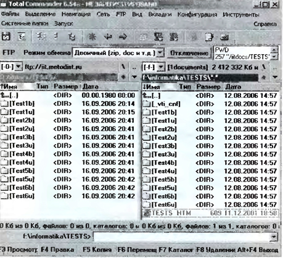Viewport: 283px width, 258px height.
Task: Open the left panel [-0-] drive dropdown
Action: pyautogui.click(x=18, y=67)
